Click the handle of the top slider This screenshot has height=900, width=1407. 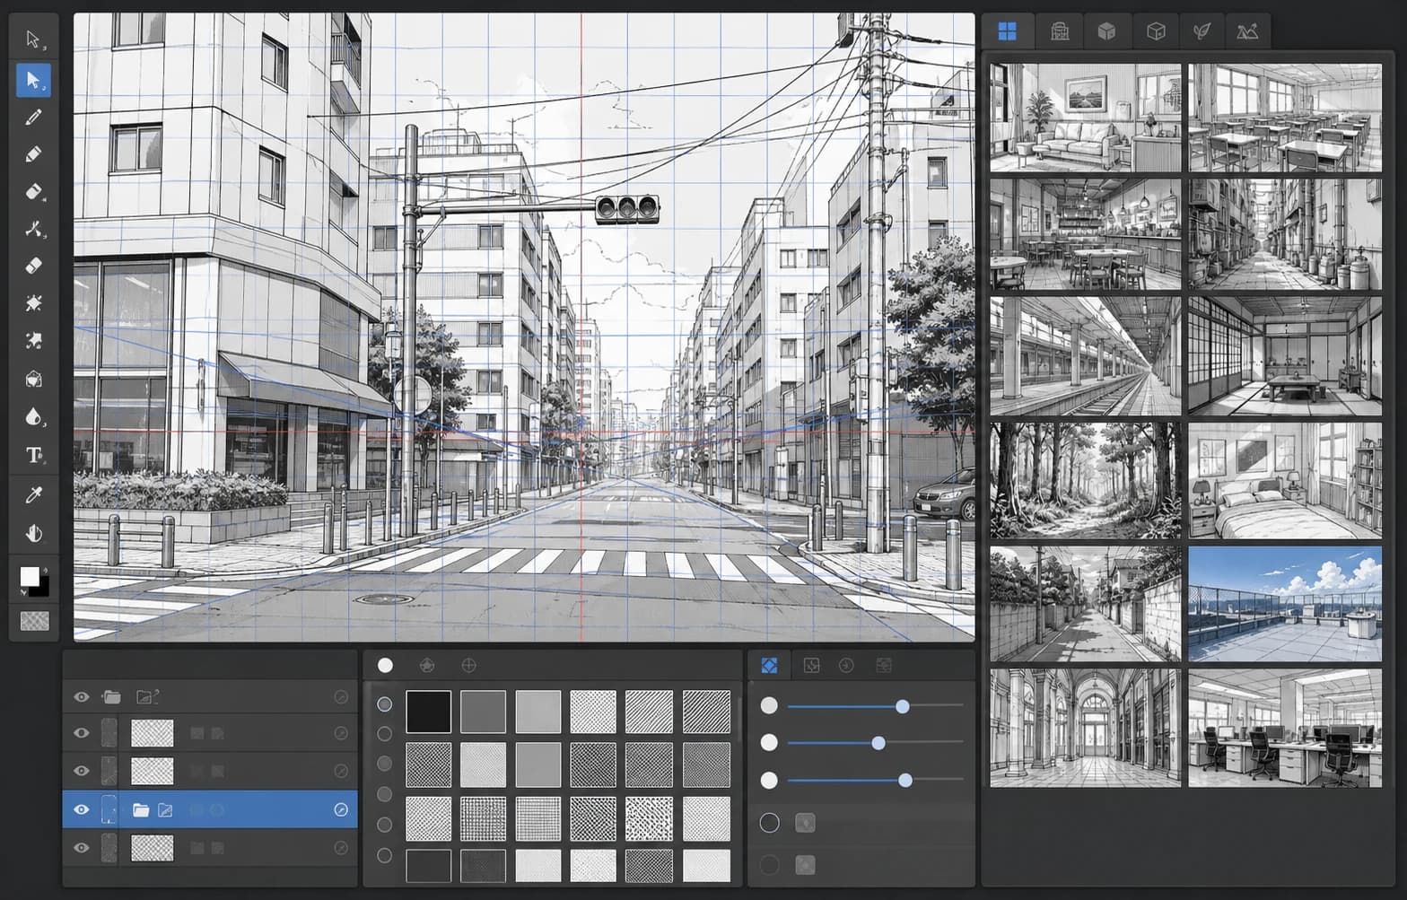(903, 707)
